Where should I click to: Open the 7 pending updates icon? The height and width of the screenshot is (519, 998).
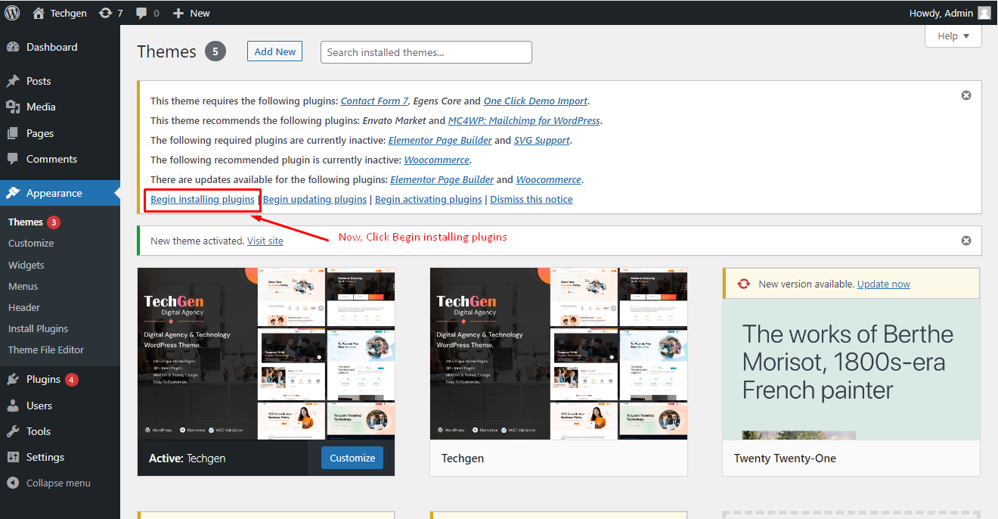point(110,13)
